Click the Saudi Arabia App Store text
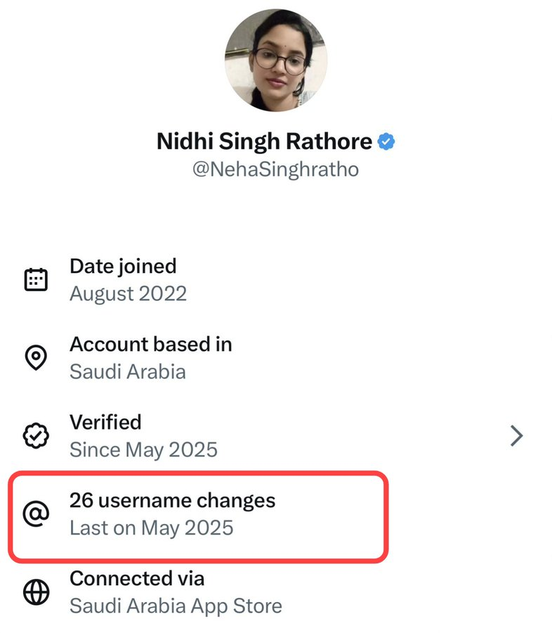 tap(176, 606)
